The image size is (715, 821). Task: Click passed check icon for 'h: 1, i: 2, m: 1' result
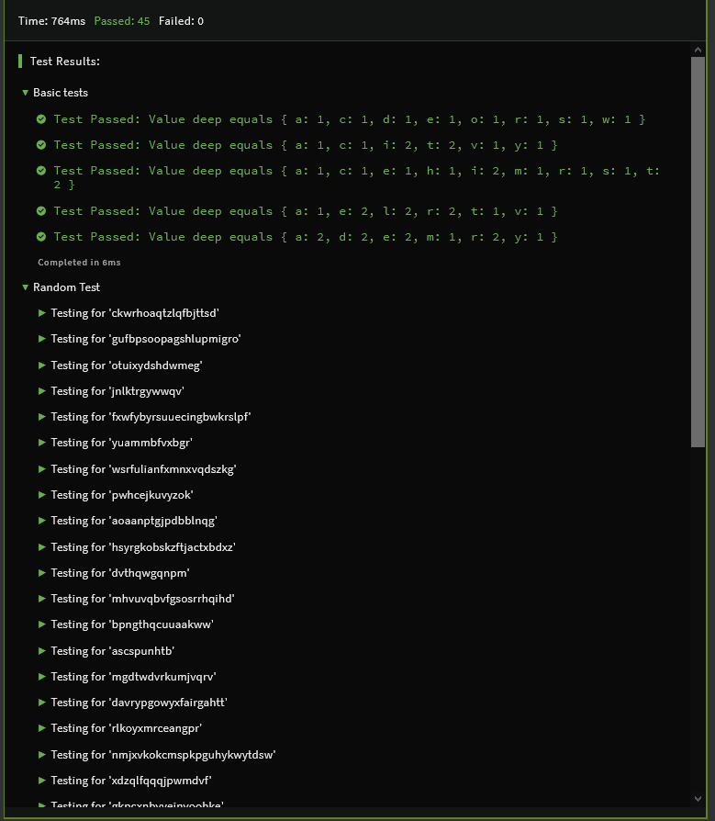(x=41, y=171)
